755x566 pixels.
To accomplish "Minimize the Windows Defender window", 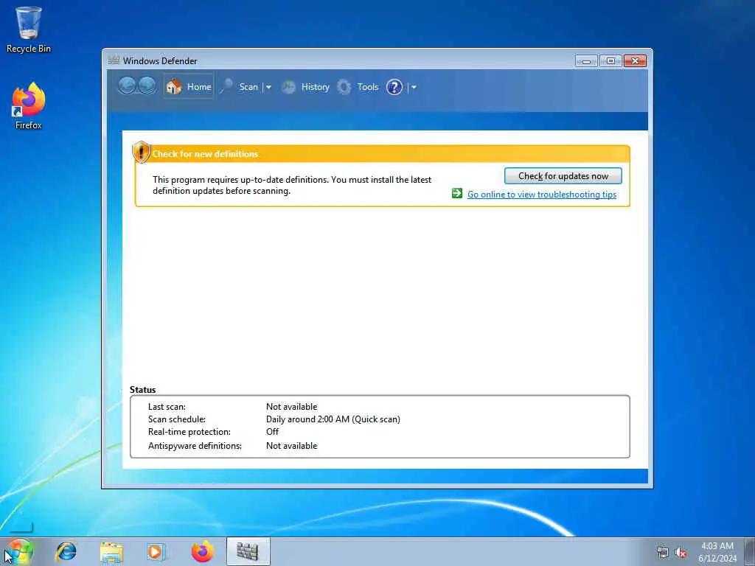I will [x=586, y=60].
